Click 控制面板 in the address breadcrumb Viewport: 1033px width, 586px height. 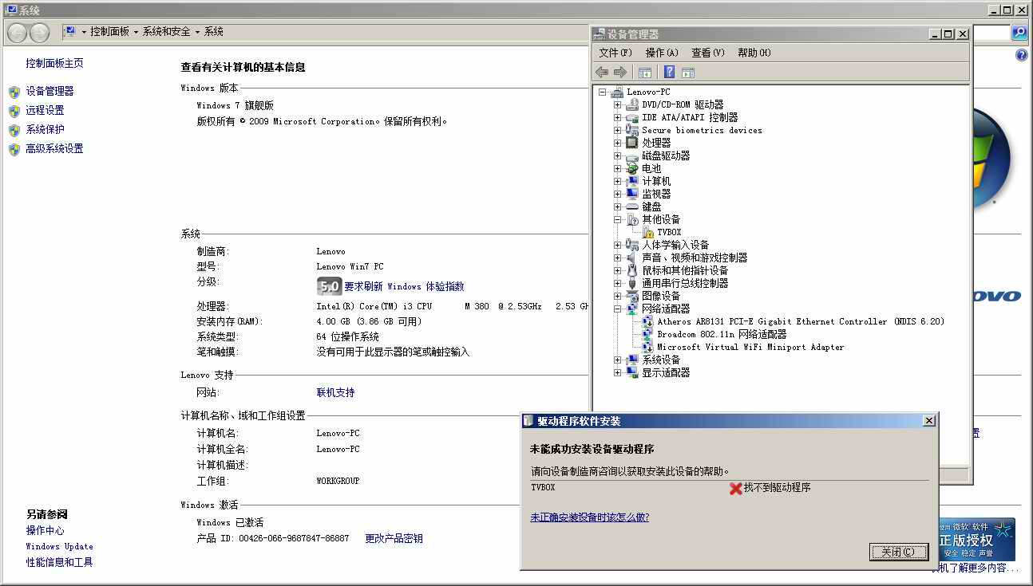pyautogui.click(x=109, y=32)
